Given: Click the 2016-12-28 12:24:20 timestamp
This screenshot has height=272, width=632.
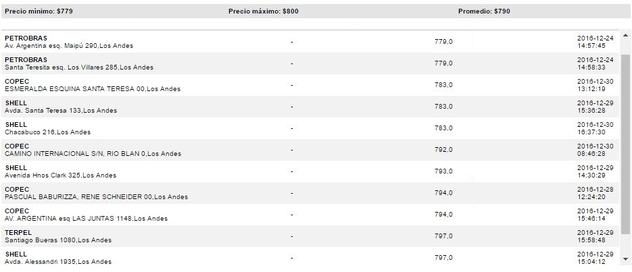Looking at the screenshot, I should (x=595, y=193).
